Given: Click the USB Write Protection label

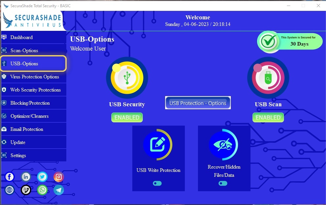Looking at the screenshot, I should (159, 170).
